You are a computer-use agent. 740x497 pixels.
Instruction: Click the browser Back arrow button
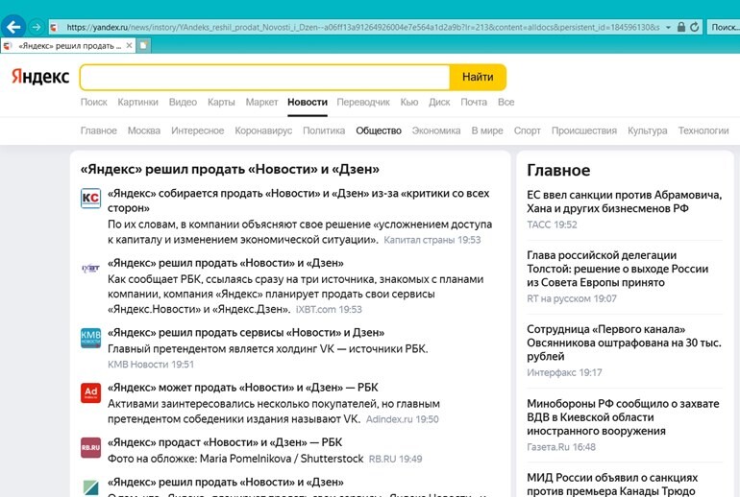click(13, 27)
